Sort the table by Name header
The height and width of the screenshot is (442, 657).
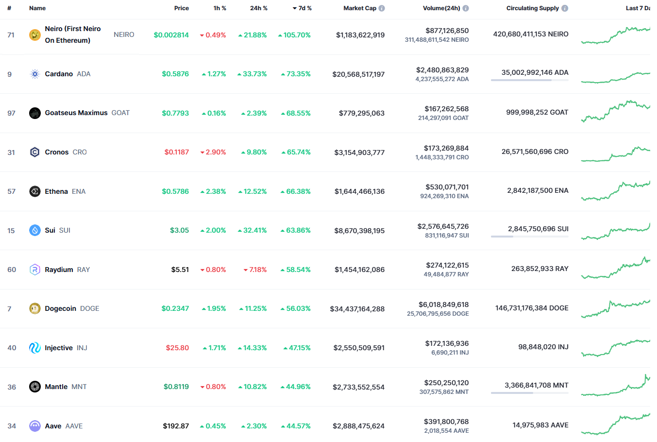click(37, 8)
